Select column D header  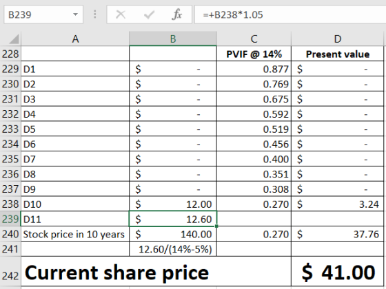point(338,39)
